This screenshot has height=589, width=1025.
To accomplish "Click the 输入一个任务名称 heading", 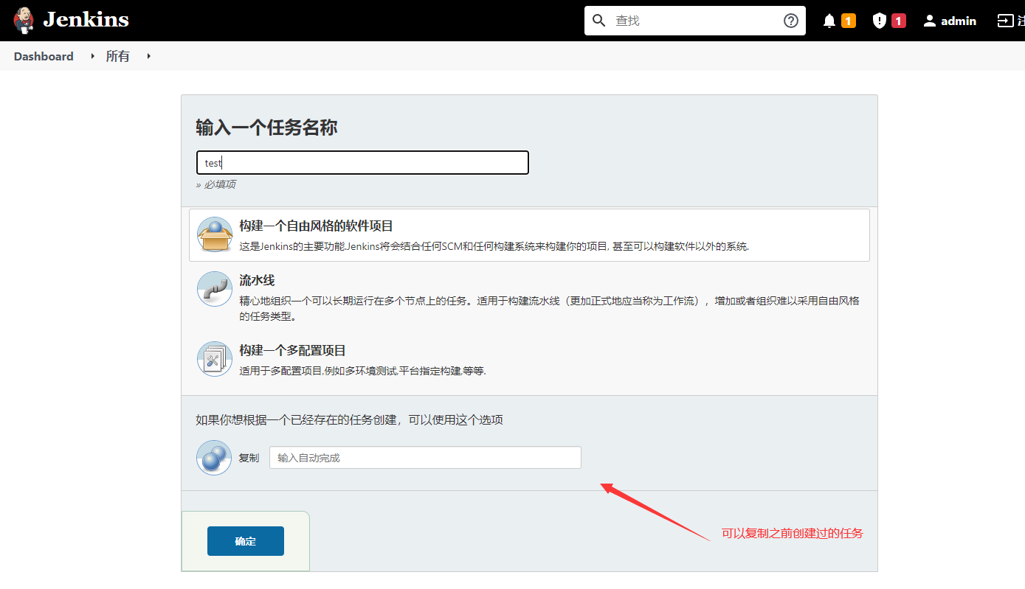I will [x=266, y=128].
